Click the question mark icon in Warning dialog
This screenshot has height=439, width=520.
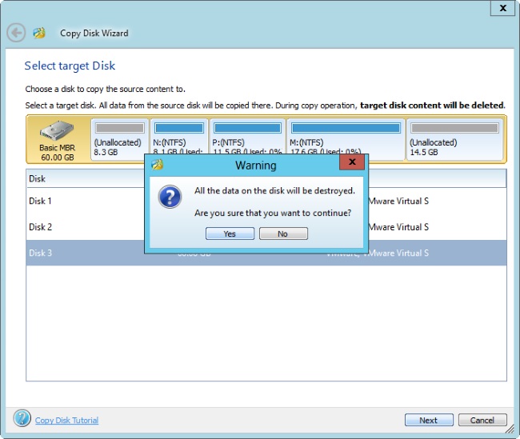pyautogui.click(x=170, y=197)
